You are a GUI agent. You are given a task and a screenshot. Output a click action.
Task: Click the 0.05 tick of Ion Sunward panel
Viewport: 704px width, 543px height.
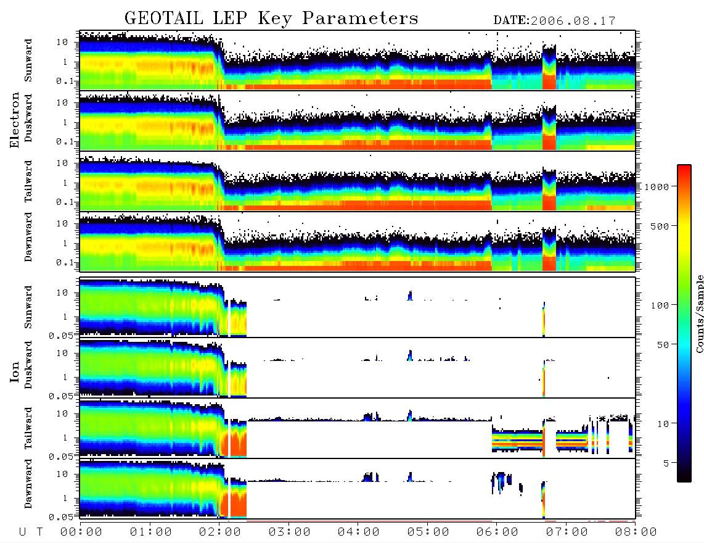tap(60, 335)
